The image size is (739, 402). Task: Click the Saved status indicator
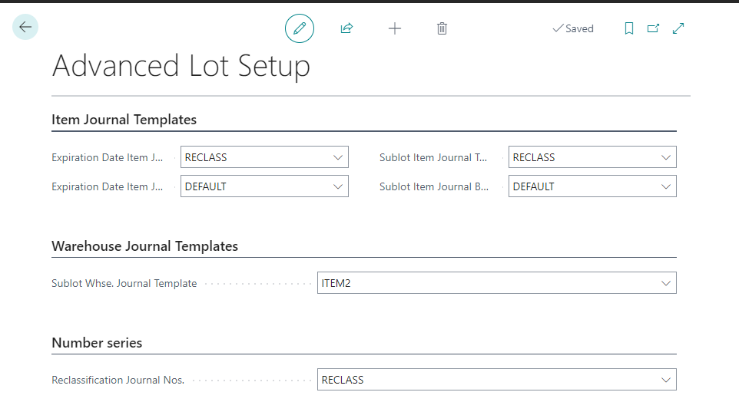point(573,28)
